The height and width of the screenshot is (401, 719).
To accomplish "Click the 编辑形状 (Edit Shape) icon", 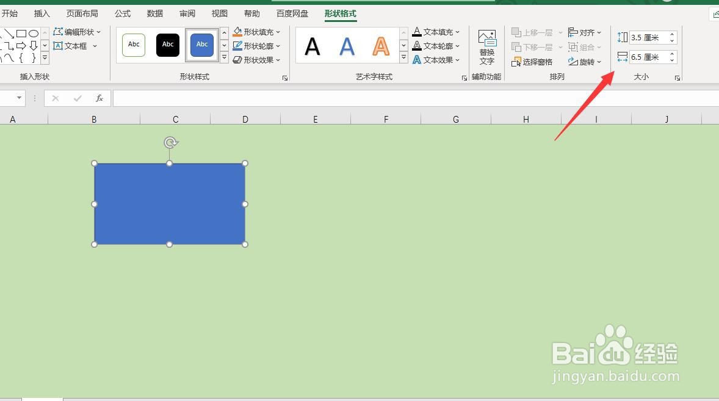I will (x=59, y=32).
